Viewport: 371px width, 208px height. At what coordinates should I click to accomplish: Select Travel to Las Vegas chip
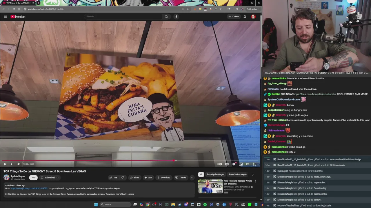coord(238,174)
